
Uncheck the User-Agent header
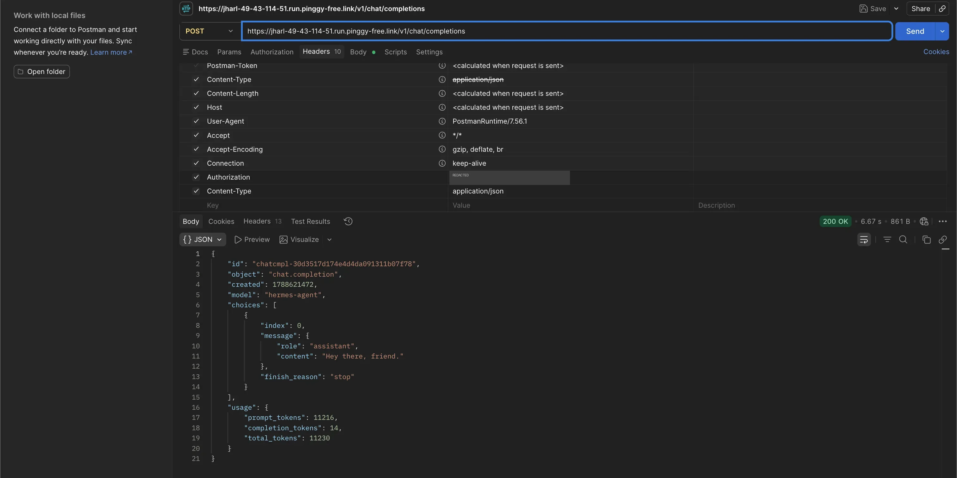point(196,121)
